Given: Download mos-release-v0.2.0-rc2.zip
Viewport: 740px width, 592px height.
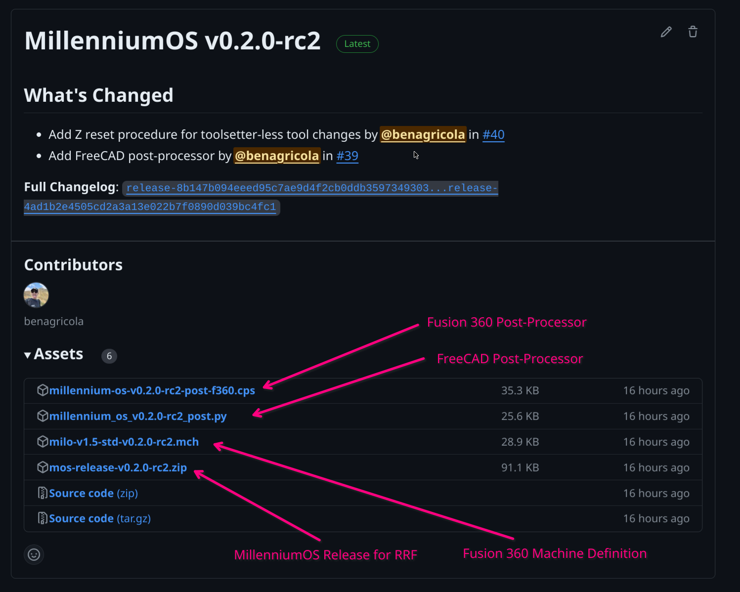Looking at the screenshot, I should click(x=118, y=467).
